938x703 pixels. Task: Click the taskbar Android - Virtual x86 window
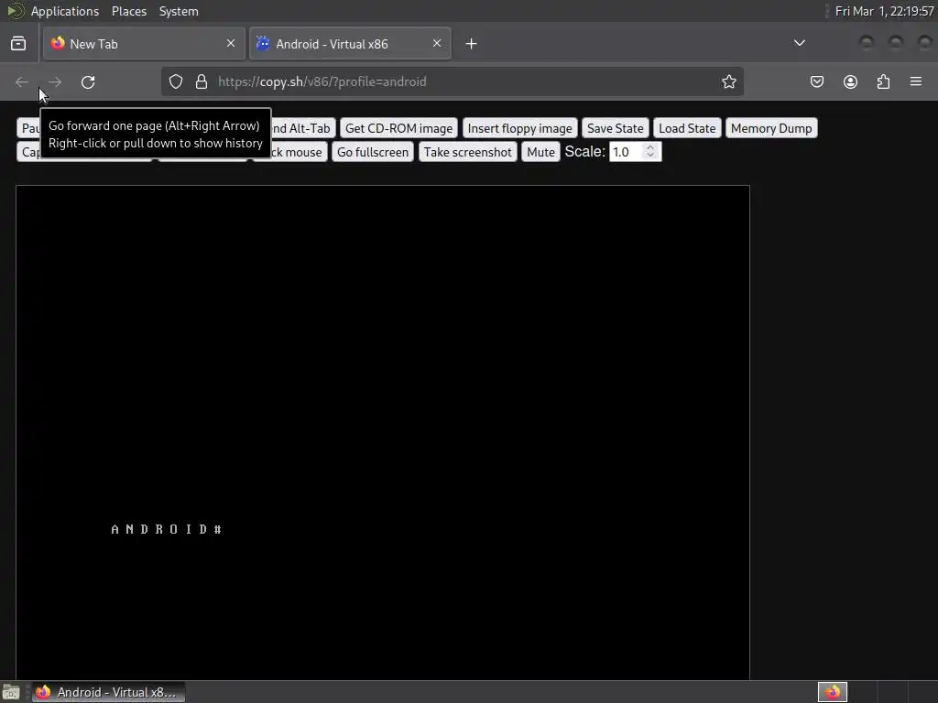coord(108,692)
